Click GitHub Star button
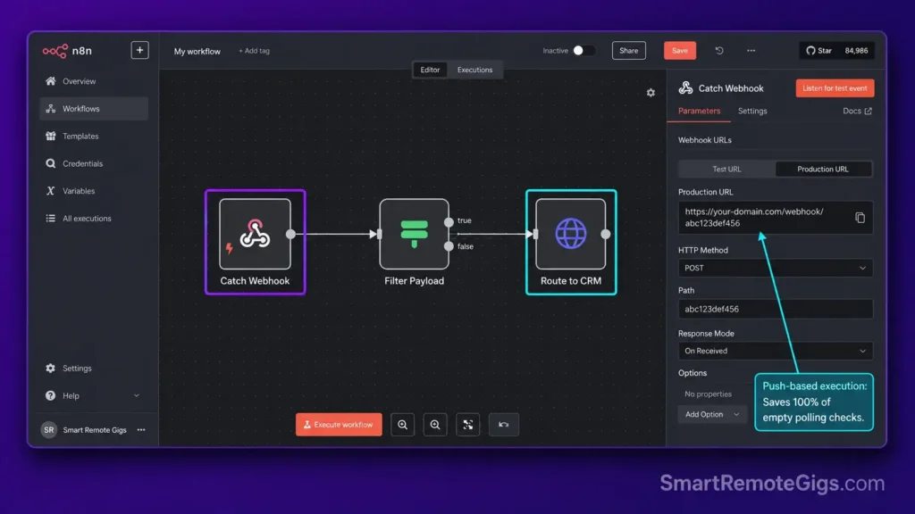This screenshot has width=915, height=514. click(837, 51)
